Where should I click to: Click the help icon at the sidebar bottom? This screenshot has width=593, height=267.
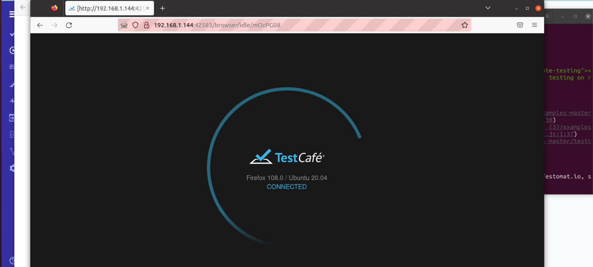coord(12,260)
